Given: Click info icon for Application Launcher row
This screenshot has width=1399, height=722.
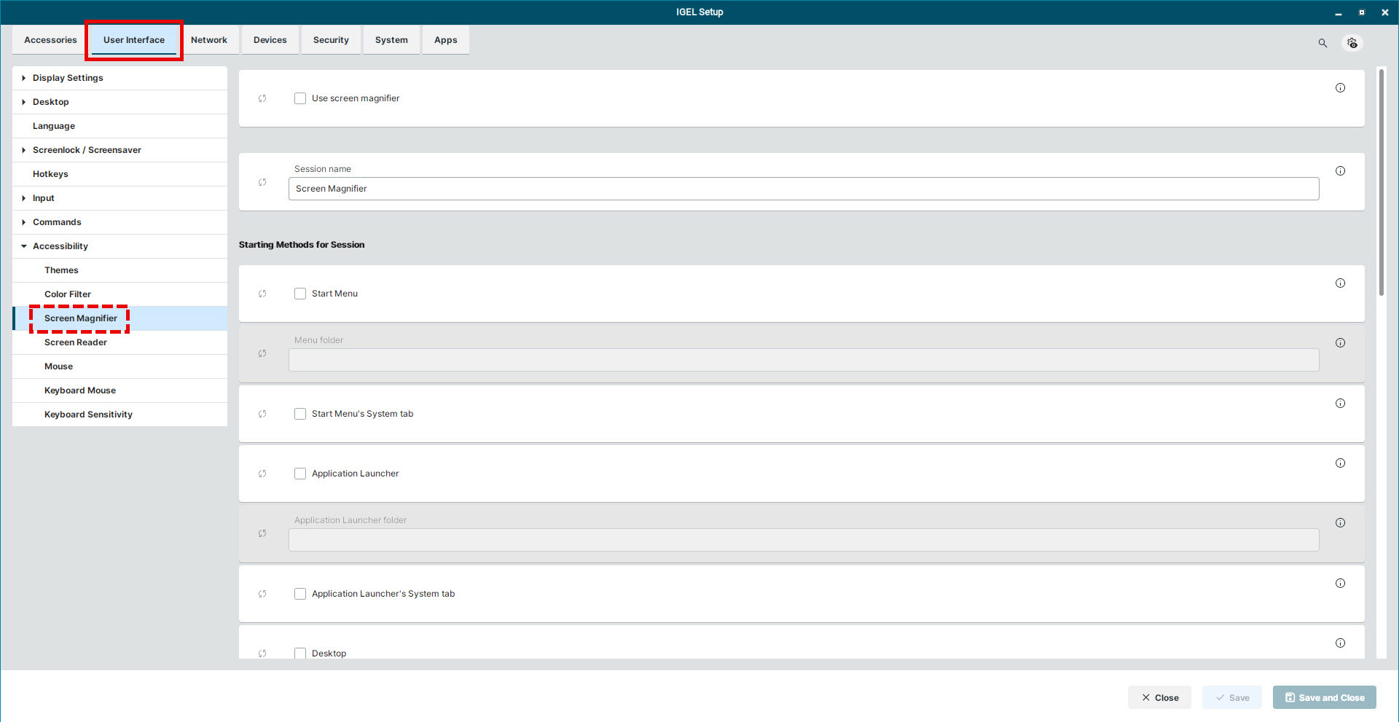Looking at the screenshot, I should pyautogui.click(x=1340, y=463).
